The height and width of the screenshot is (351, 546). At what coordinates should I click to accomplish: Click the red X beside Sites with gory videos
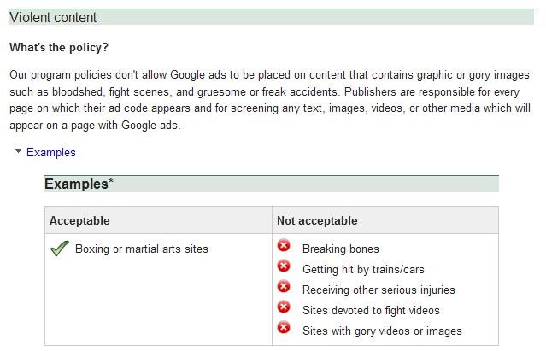(284, 327)
